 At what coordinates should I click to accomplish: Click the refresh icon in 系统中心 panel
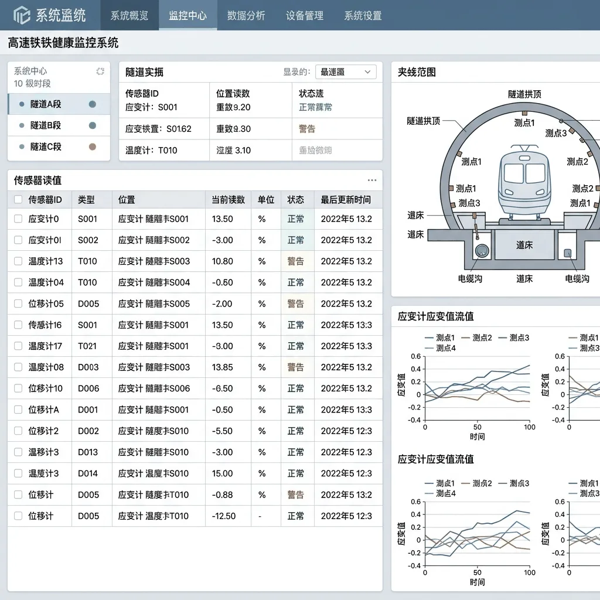pos(100,71)
